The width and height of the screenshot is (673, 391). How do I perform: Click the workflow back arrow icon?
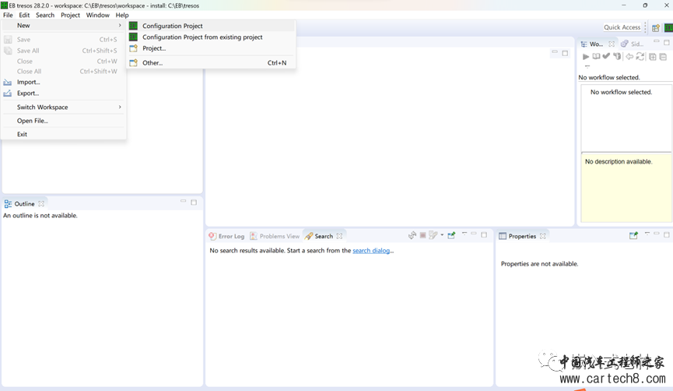coord(629,57)
